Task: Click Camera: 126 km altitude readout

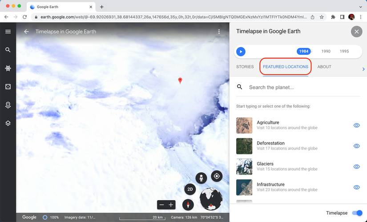Action: (184, 217)
